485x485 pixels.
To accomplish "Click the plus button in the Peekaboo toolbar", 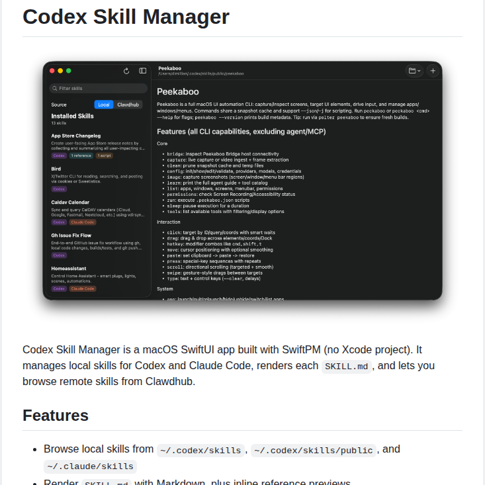I will point(433,71).
